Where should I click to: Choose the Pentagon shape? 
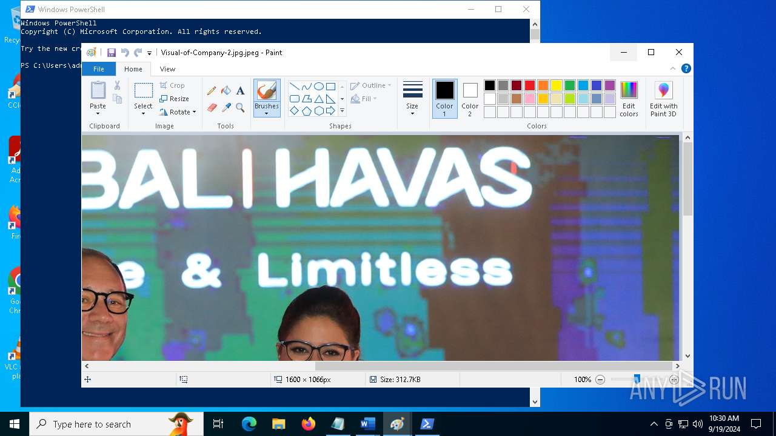pyautogui.click(x=306, y=111)
